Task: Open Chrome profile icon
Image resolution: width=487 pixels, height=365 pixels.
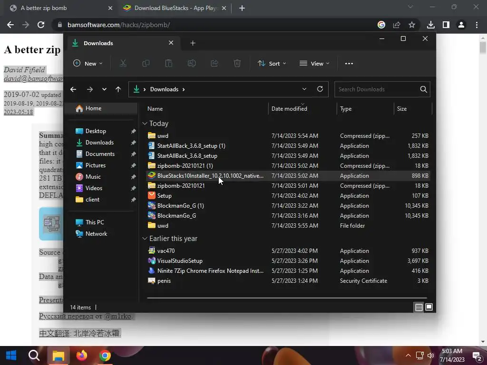Action: pyautogui.click(x=461, y=25)
